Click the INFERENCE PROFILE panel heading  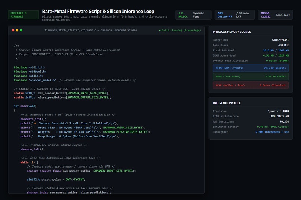tap(227, 103)
